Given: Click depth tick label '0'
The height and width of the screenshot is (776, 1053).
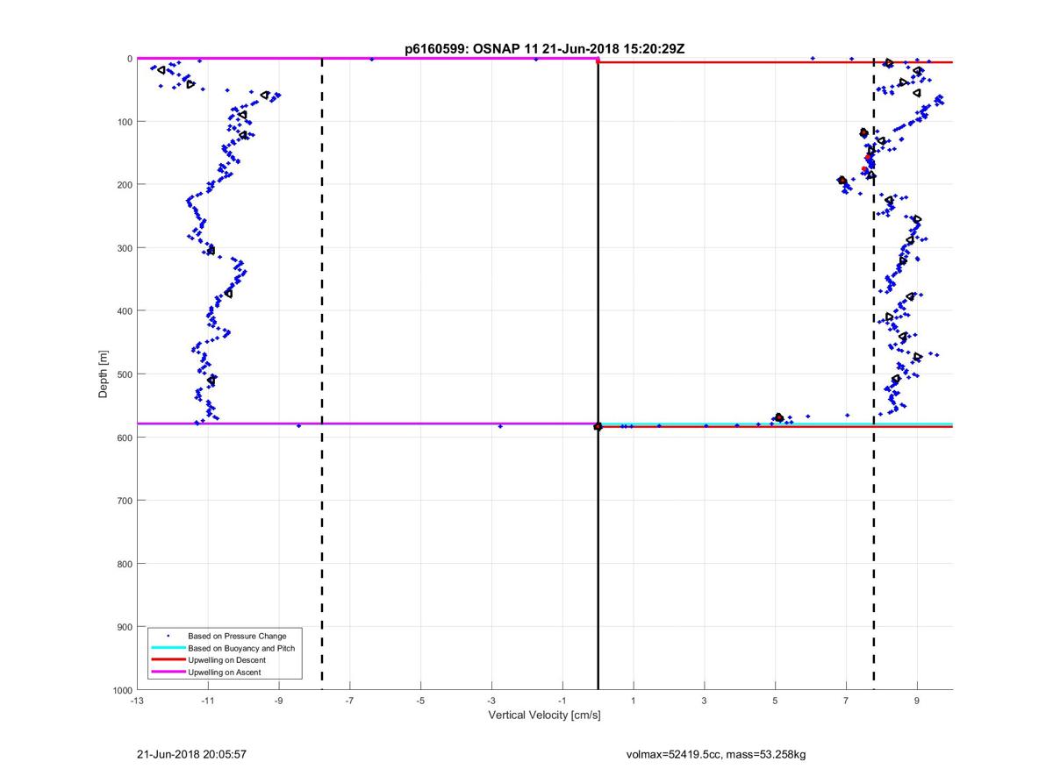Looking at the screenshot, I should [130, 59].
